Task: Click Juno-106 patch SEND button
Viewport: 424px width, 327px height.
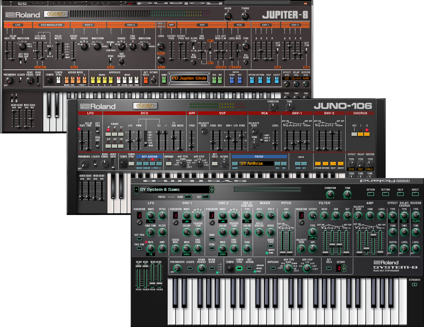Action: [x=298, y=163]
